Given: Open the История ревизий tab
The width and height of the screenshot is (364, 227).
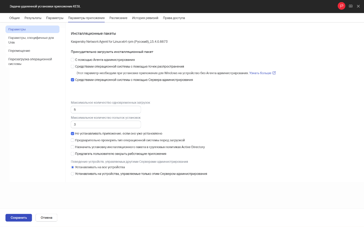Looking at the screenshot, I should pos(145,18).
